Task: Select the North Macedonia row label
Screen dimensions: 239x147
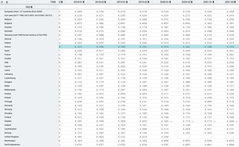Action: (x=13, y=145)
